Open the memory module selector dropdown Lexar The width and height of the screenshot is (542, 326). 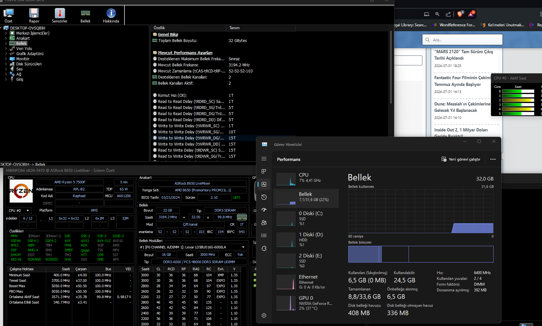pos(193,247)
